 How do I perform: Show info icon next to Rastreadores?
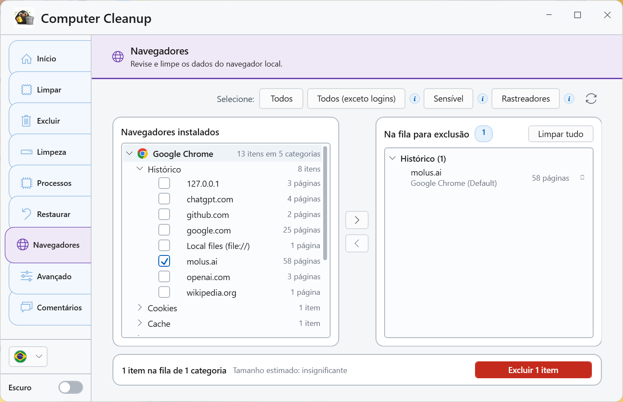[x=569, y=99]
